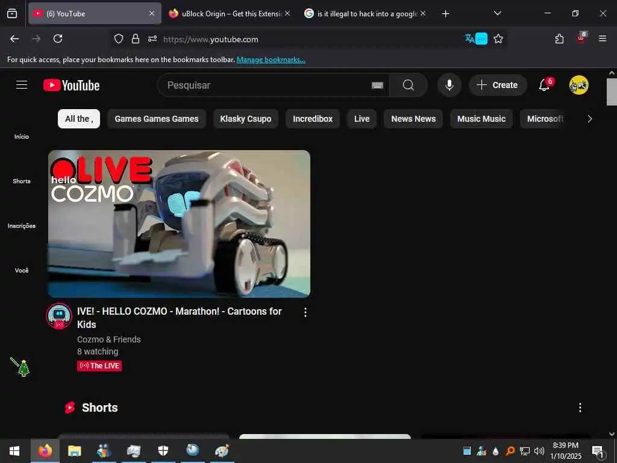This screenshot has width=617, height=463.
Task: Open File Explorer from taskbar
Action: (74, 451)
